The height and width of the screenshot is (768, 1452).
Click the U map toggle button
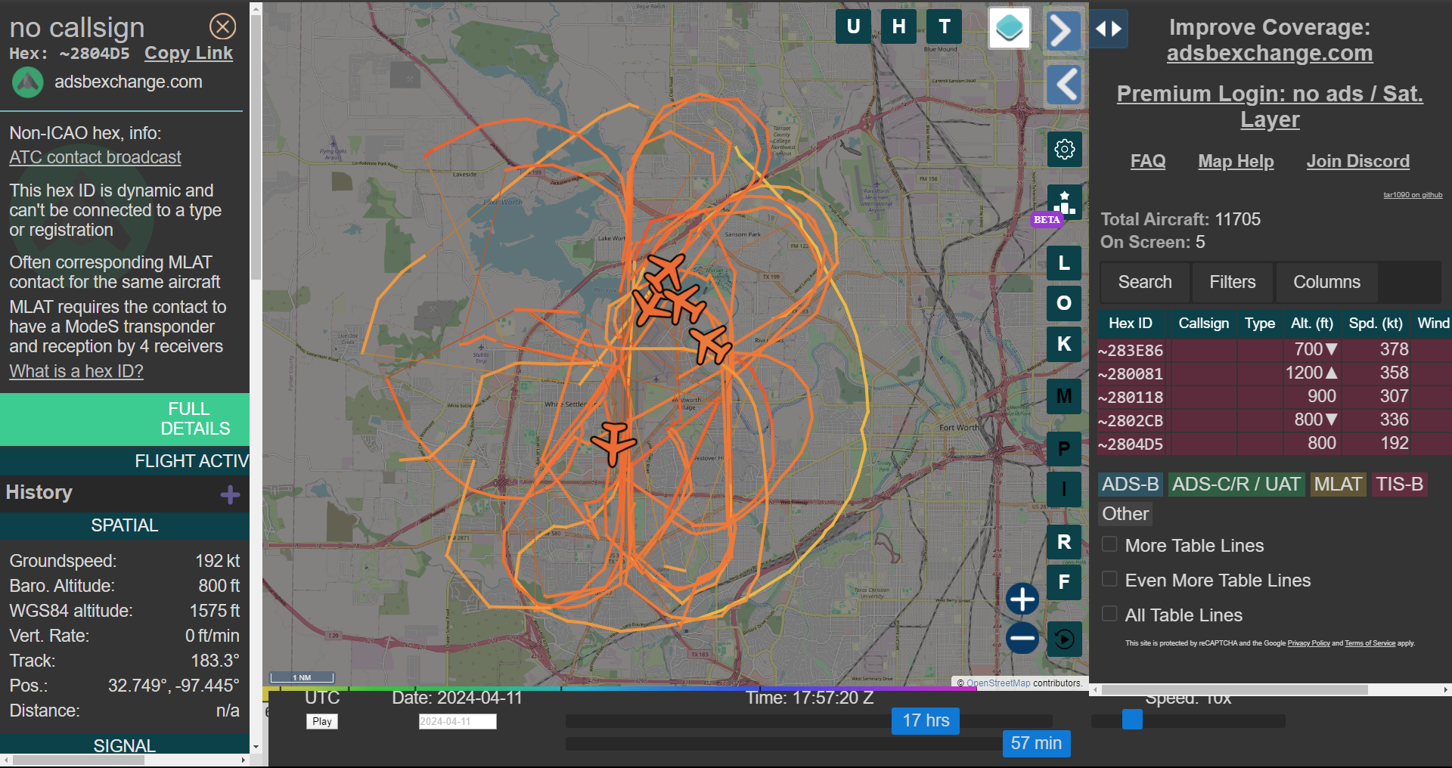pyautogui.click(x=853, y=26)
